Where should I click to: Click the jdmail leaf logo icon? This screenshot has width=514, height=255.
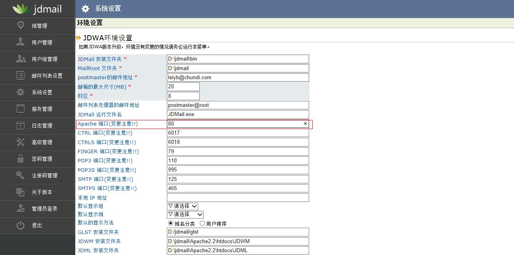pyautogui.click(x=21, y=8)
